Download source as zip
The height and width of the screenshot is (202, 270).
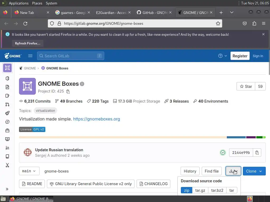(x=186, y=190)
